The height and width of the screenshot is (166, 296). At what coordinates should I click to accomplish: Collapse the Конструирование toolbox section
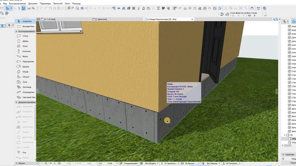(17, 31)
